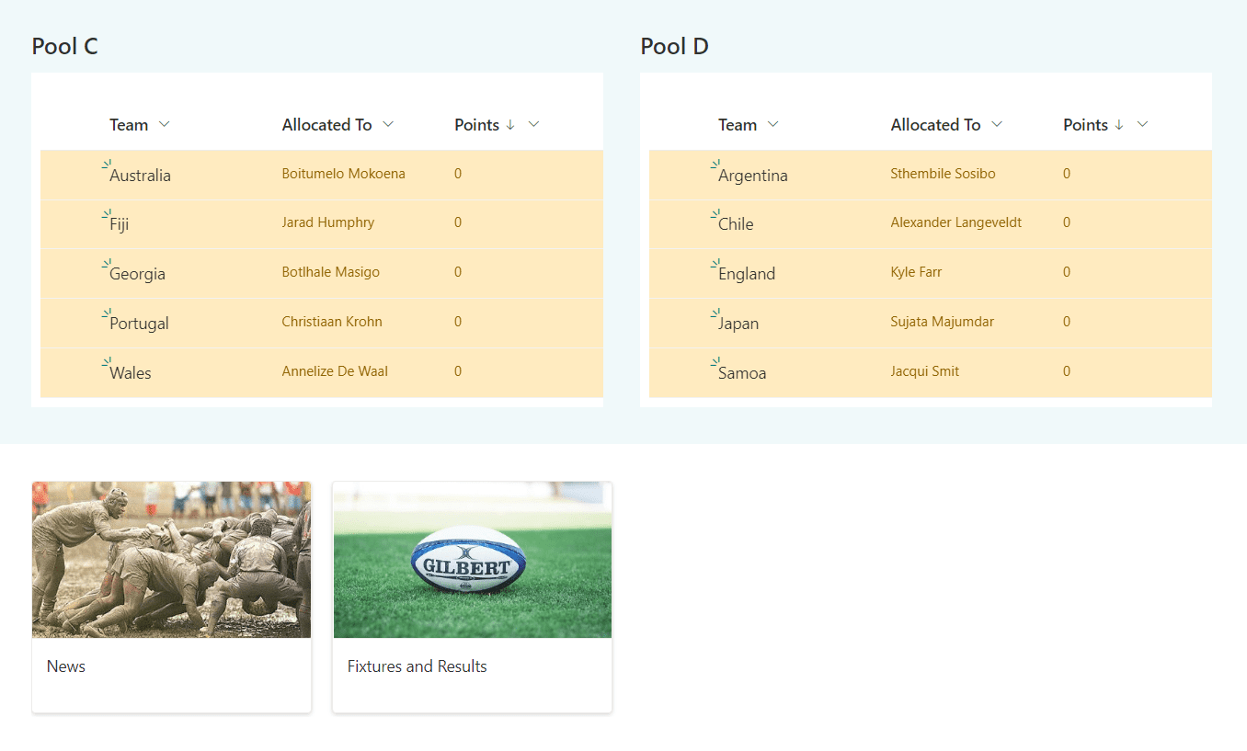Screen dimensions: 1247x751
Task: Sort by Team header in Pool C
Action: click(x=129, y=125)
